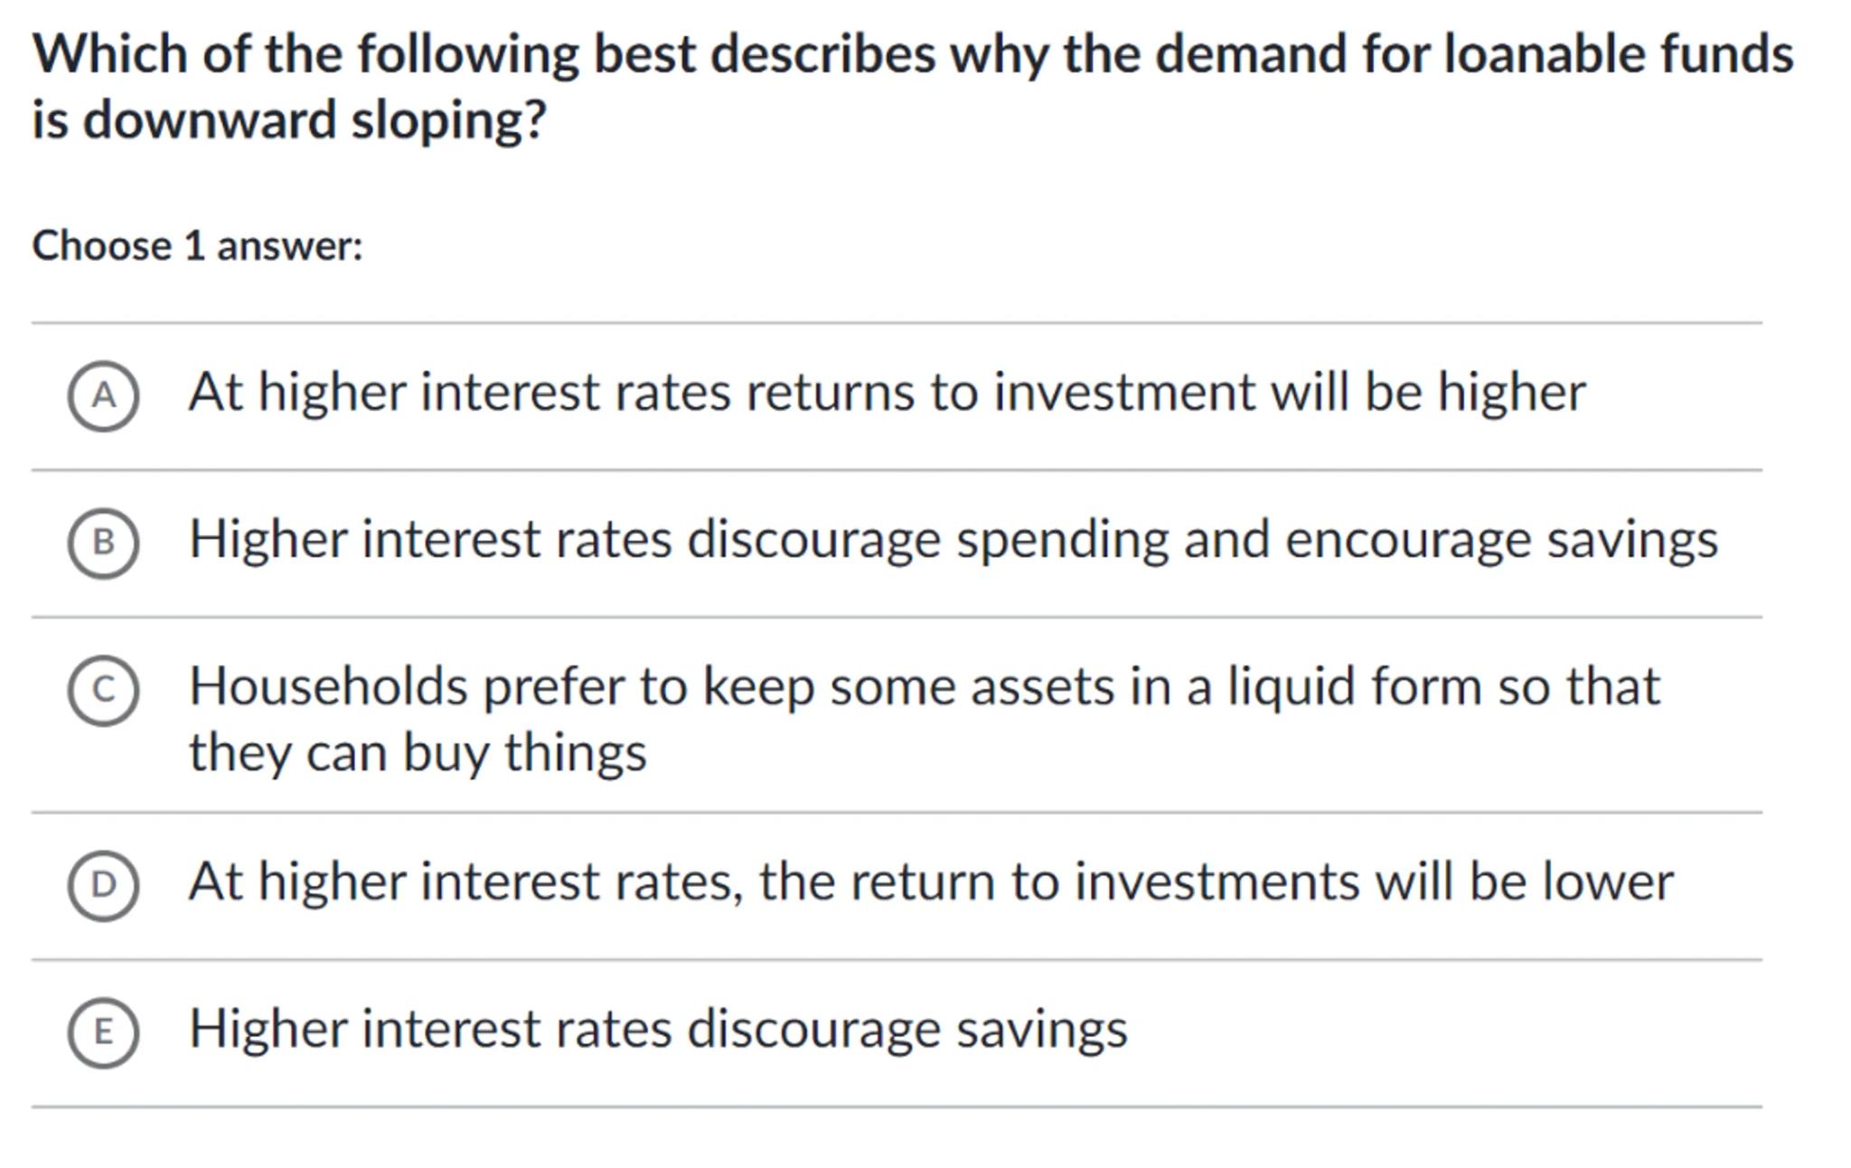Click 'is downward sloping?' in the question
The width and height of the screenshot is (1851, 1168).
pos(289,120)
